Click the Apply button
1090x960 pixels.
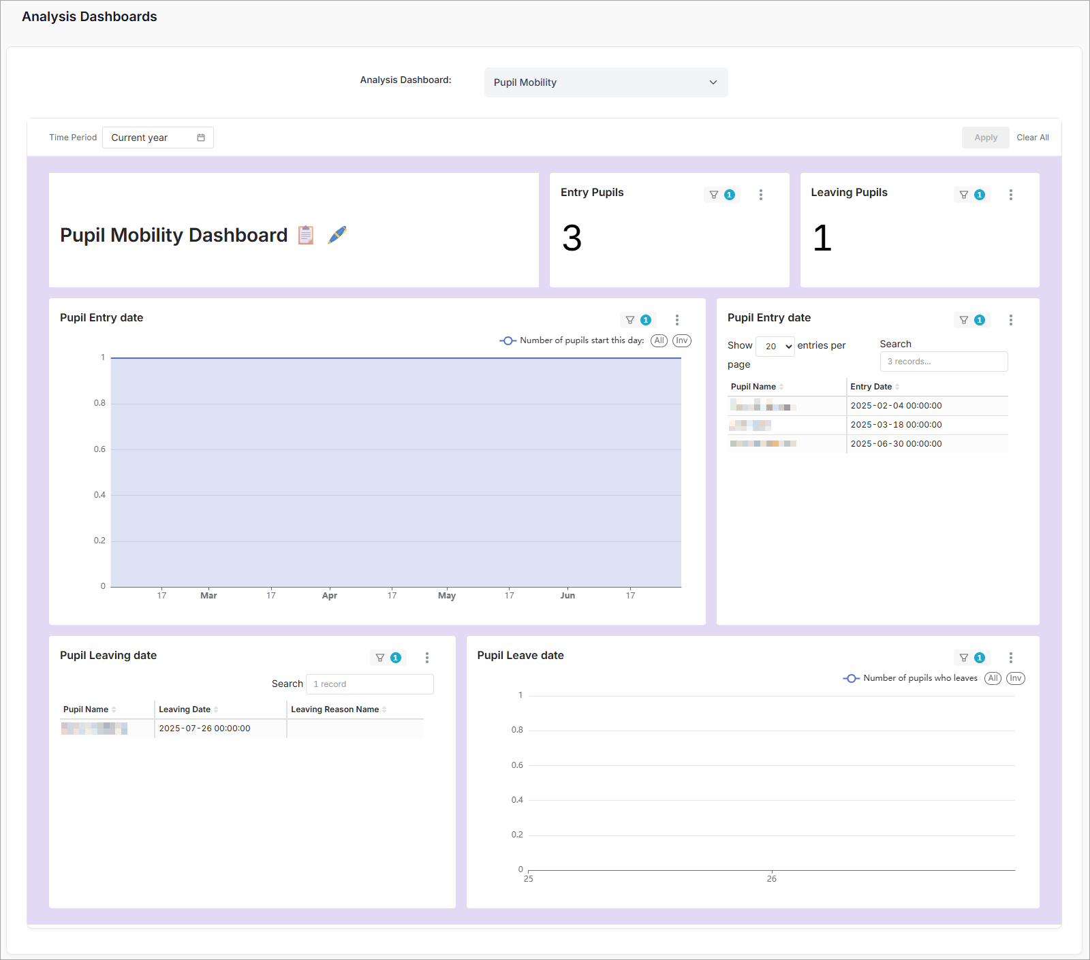985,138
